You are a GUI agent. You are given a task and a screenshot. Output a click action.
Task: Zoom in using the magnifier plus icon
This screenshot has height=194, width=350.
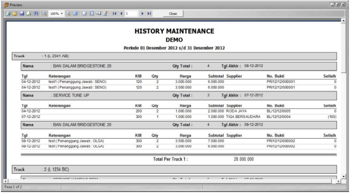44,14
